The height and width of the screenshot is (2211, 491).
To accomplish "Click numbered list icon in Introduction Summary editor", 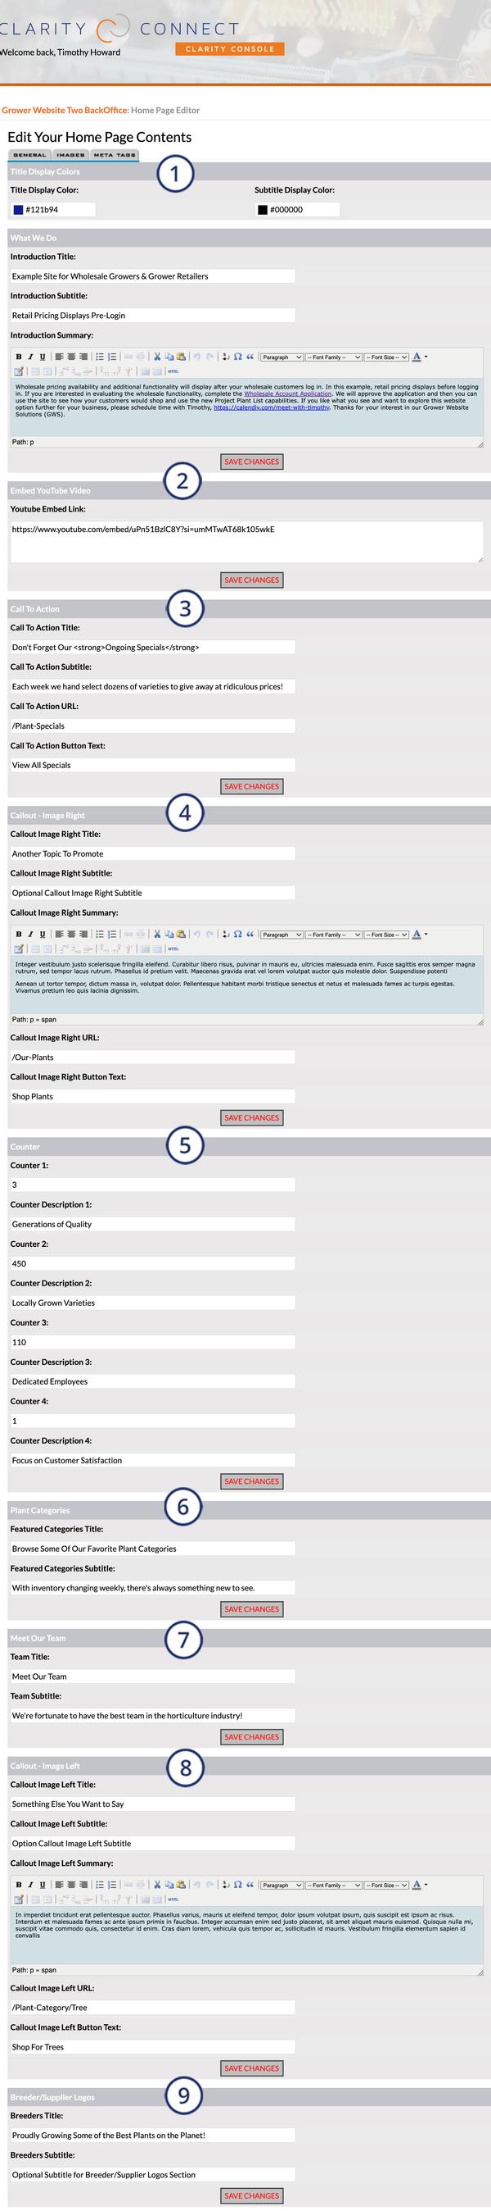I will 112,356.
